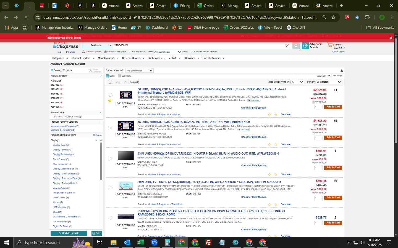
Task: Click the search magnifier button beside keyword field
Action: tap(296, 46)
